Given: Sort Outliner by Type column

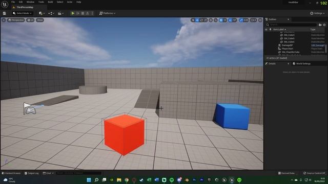Looking at the screenshot, I should (313, 30).
